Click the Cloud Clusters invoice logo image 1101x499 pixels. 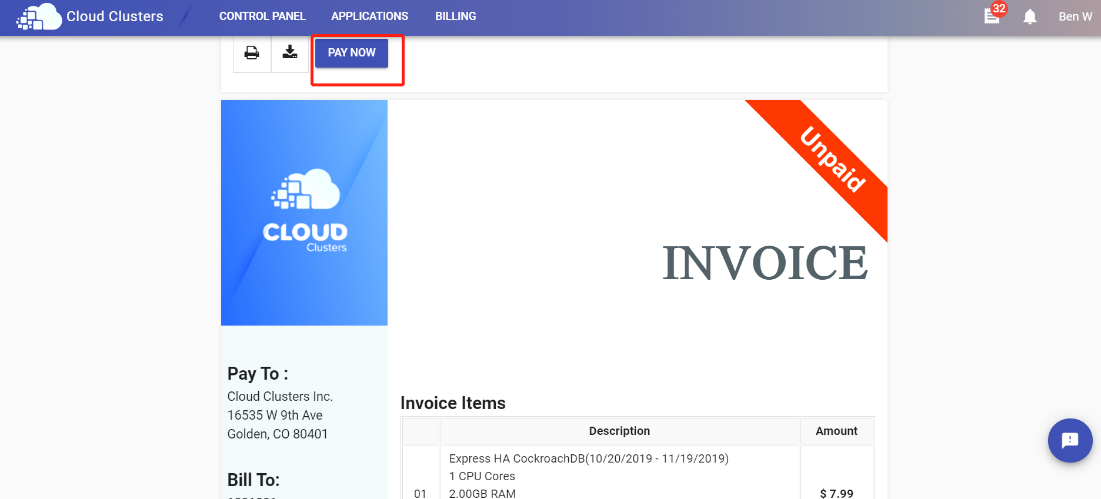click(305, 212)
